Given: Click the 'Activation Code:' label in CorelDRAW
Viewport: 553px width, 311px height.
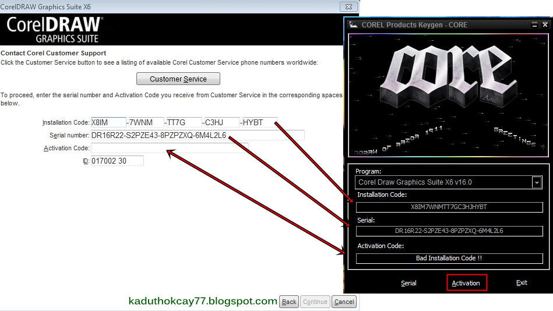Looking at the screenshot, I should click(66, 148).
